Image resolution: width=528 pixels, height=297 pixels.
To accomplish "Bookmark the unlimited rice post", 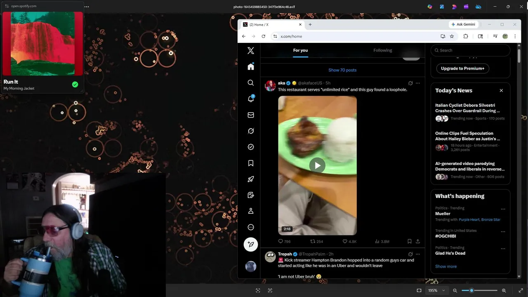I will point(409,241).
